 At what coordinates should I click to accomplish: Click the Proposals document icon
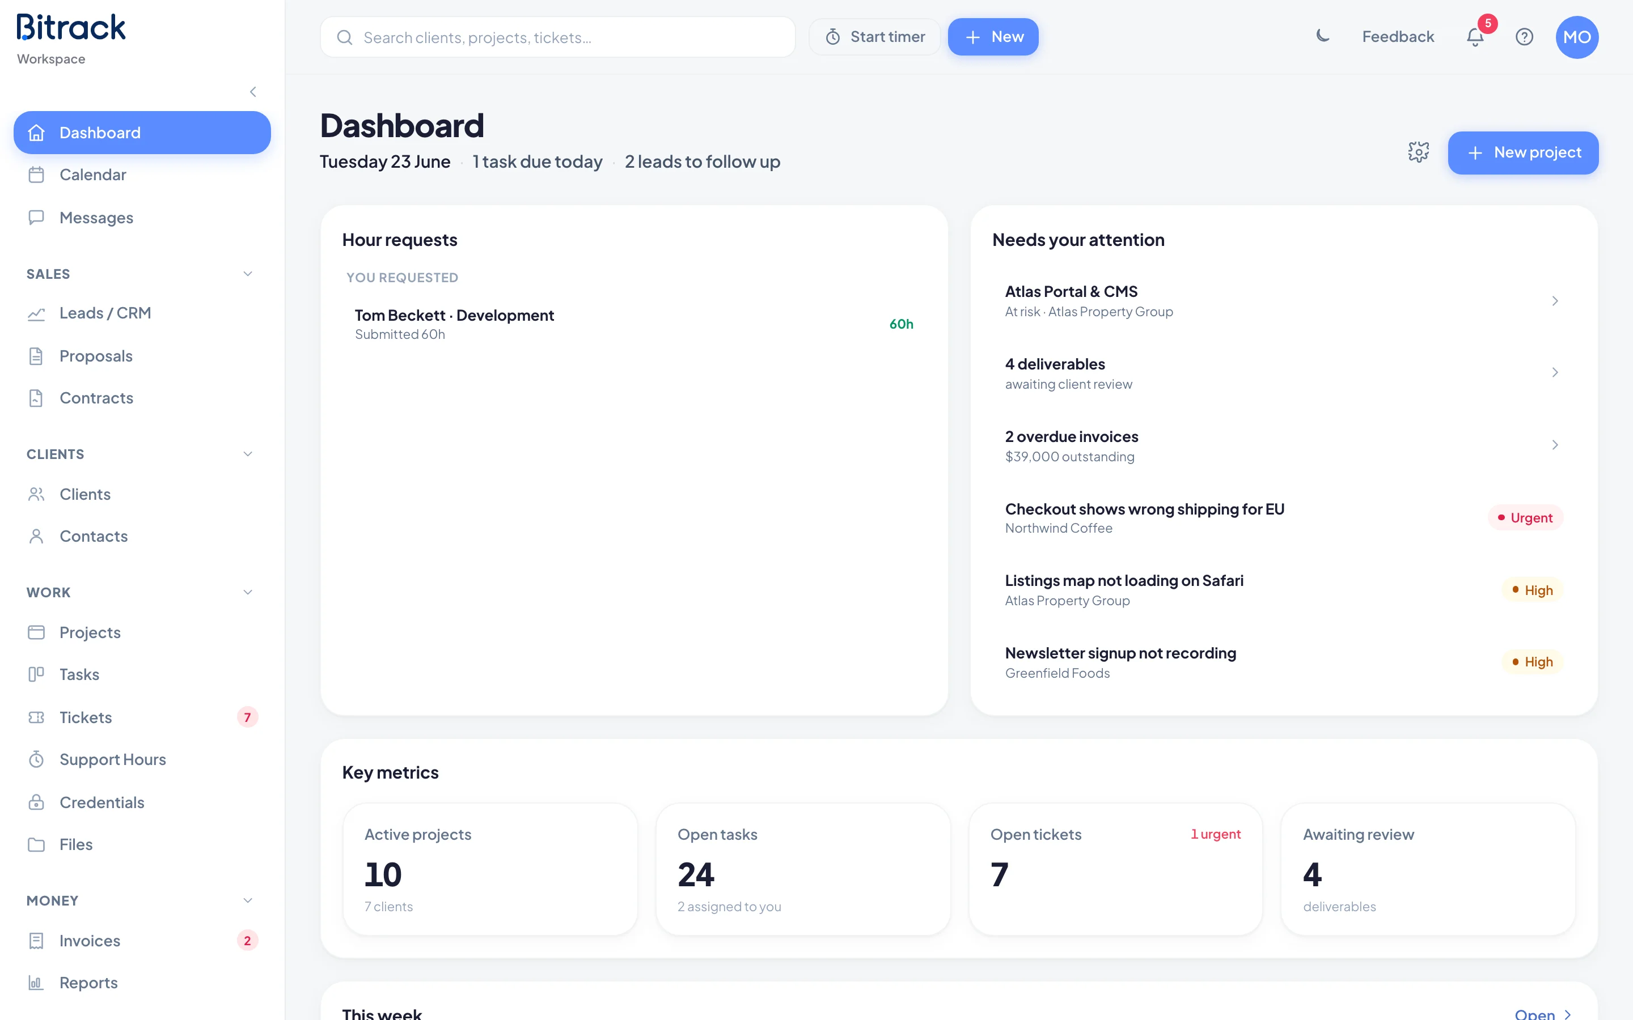pos(36,356)
